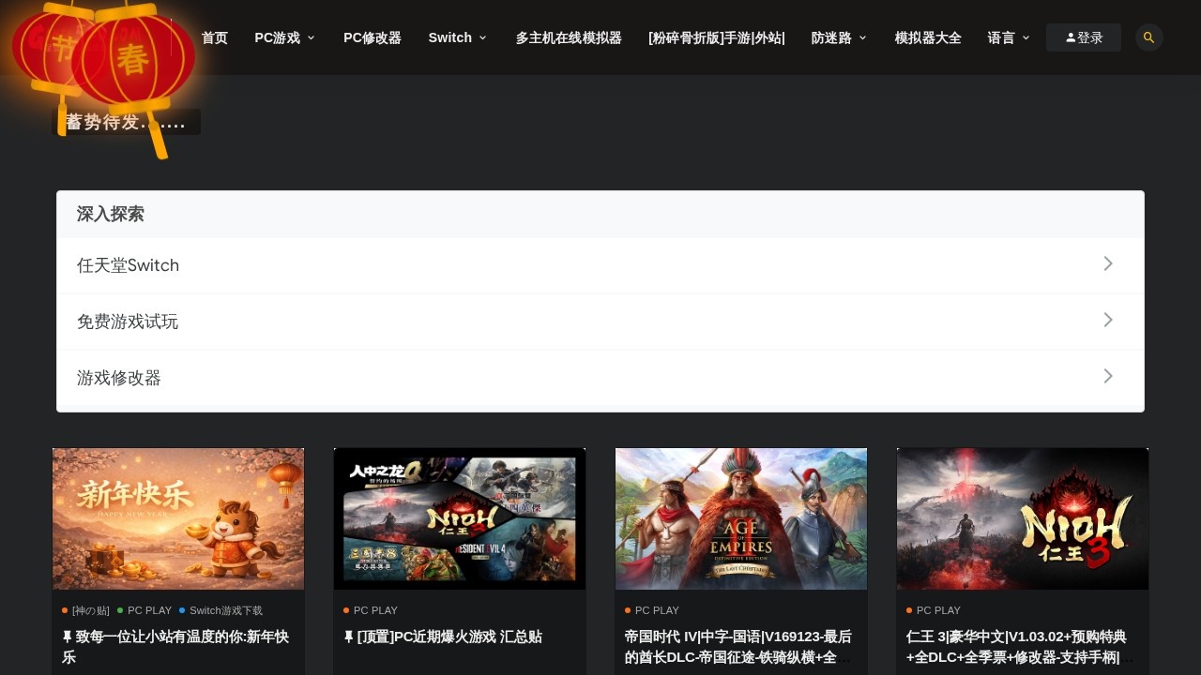Expand the Switch dropdown menu
Screen dimensions: 1201x675
coord(457,37)
